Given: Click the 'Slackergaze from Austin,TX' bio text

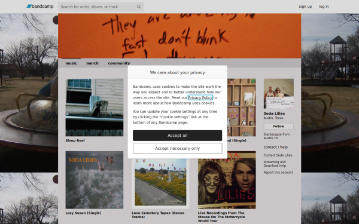Looking at the screenshot, I should coord(276,136).
